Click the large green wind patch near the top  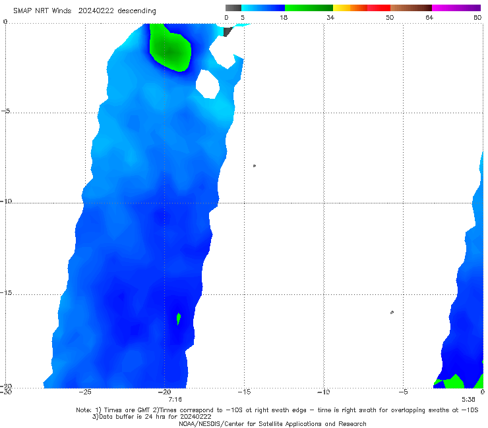point(169,50)
